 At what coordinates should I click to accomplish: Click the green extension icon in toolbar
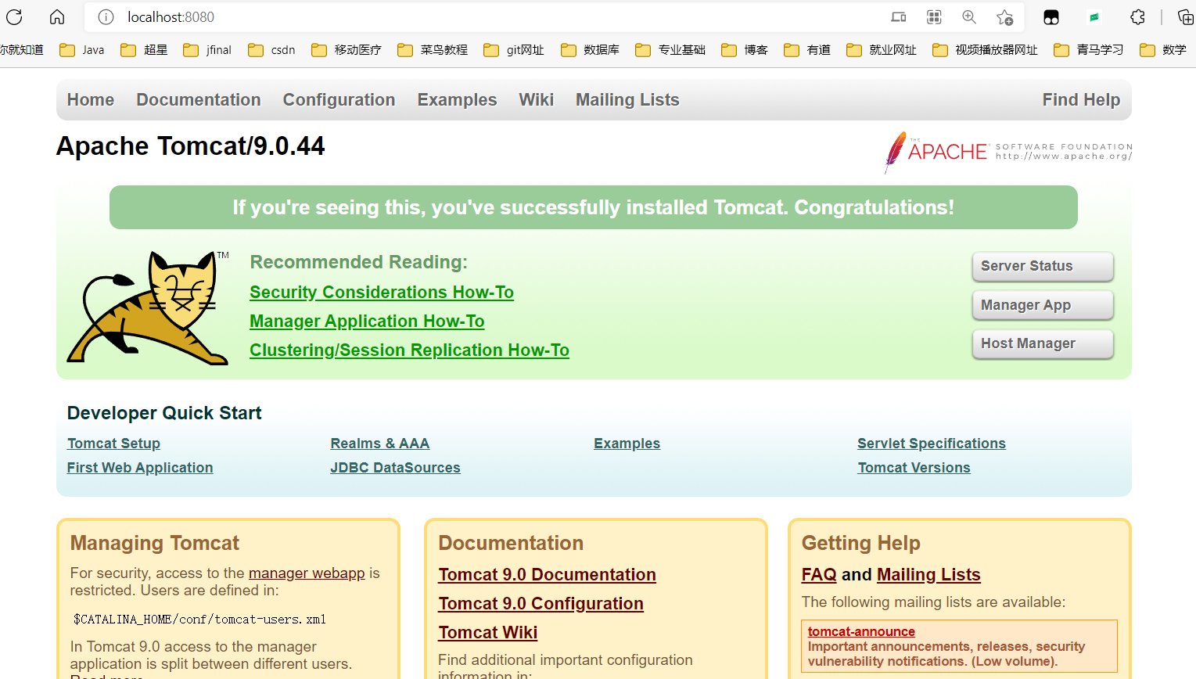click(x=1094, y=17)
